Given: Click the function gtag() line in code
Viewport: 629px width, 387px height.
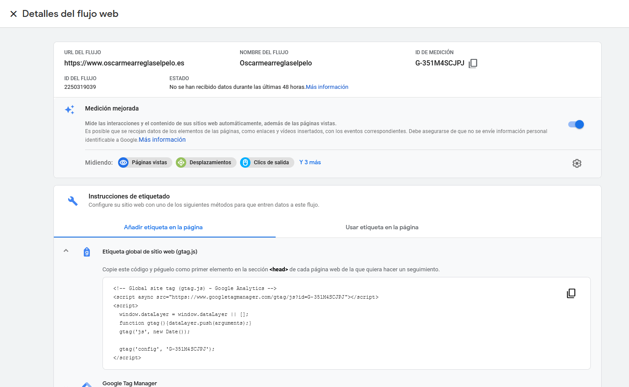Looking at the screenshot, I should pyautogui.click(x=185, y=323).
